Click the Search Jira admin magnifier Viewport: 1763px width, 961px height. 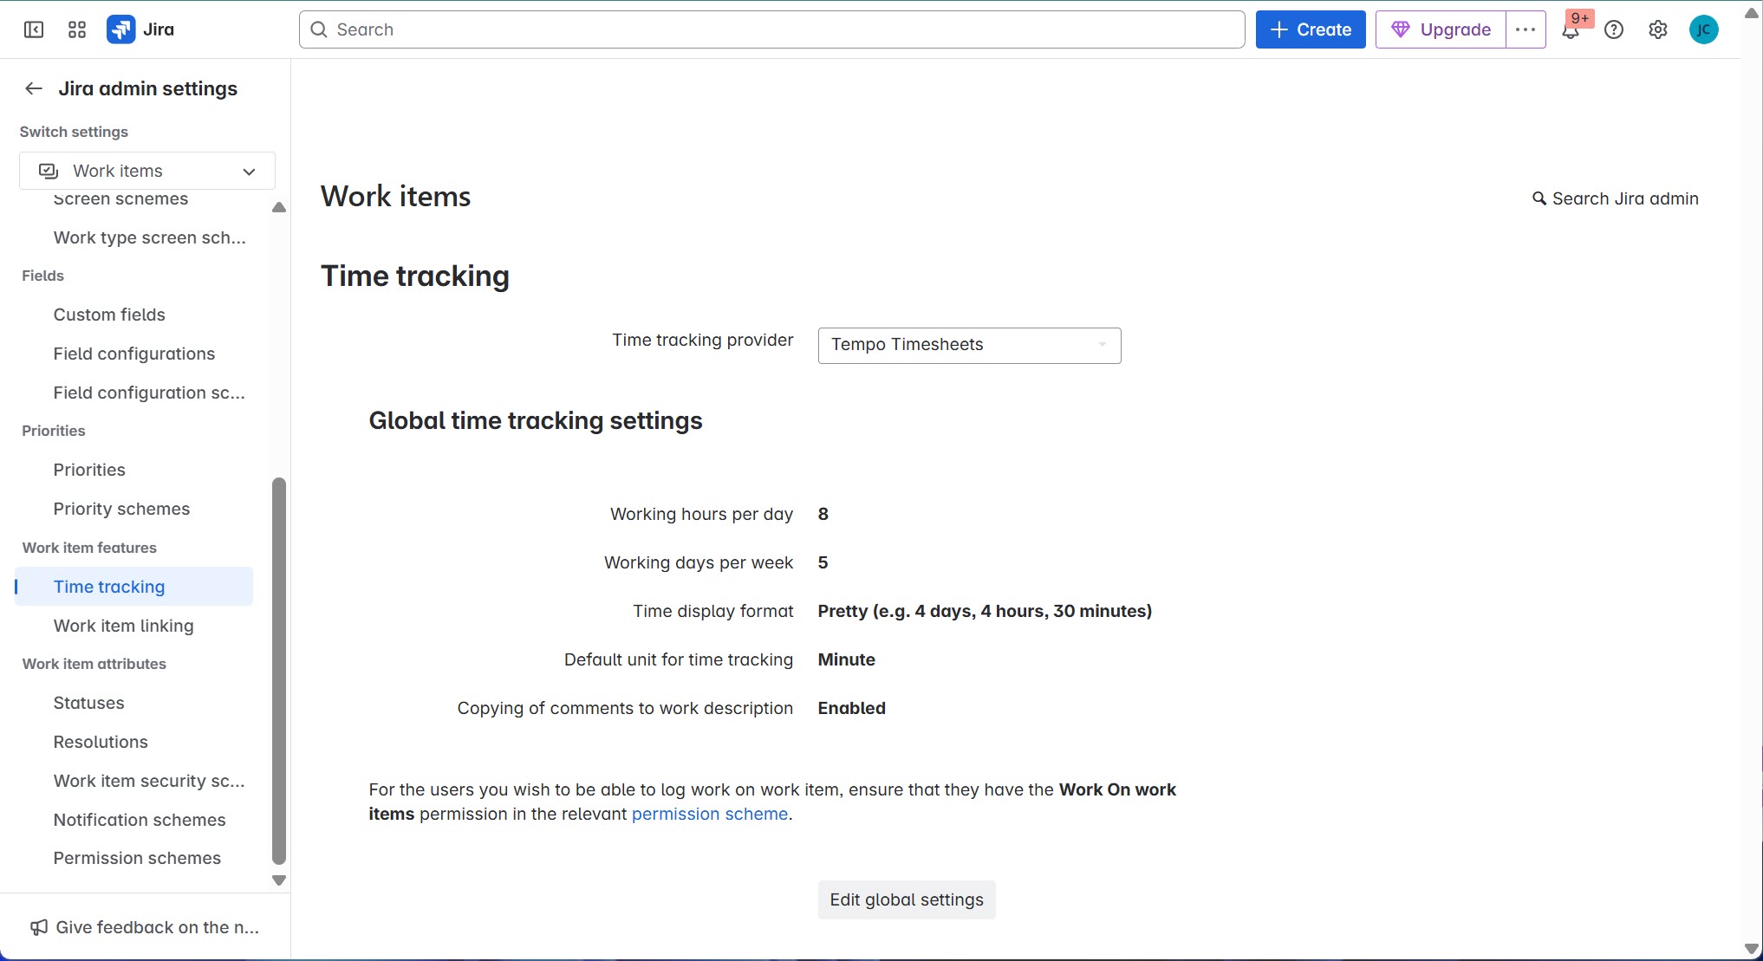coord(1539,198)
